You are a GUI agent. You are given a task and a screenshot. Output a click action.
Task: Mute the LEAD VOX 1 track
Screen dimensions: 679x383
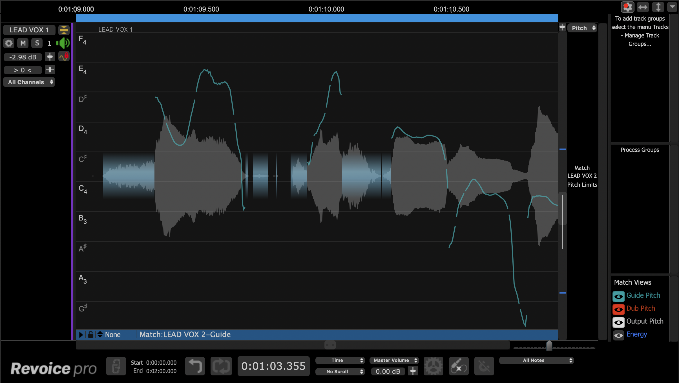(23, 43)
